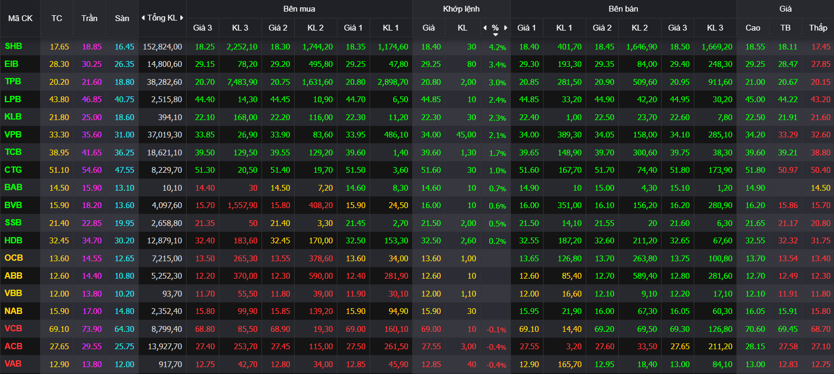
Task: Choose the OCB stock symbol
Action: coord(14,258)
